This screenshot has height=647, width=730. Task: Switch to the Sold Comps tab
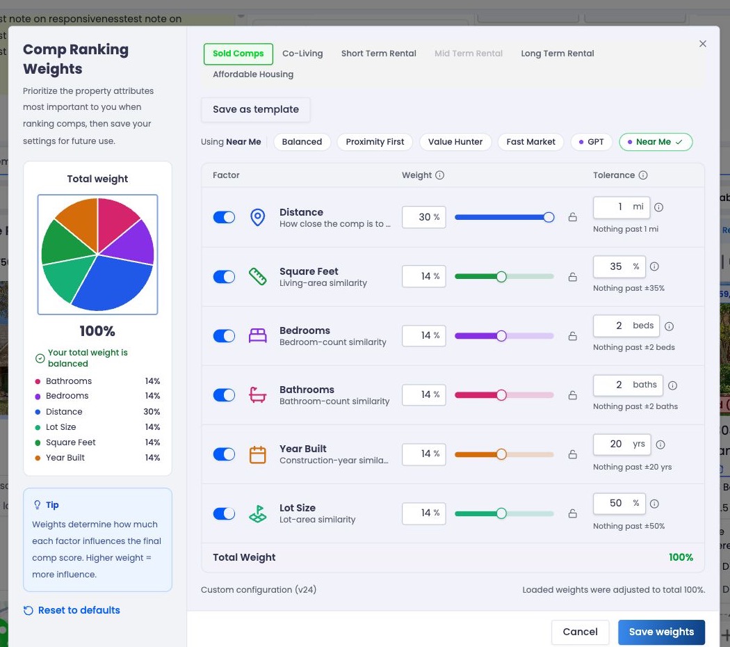[238, 54]
